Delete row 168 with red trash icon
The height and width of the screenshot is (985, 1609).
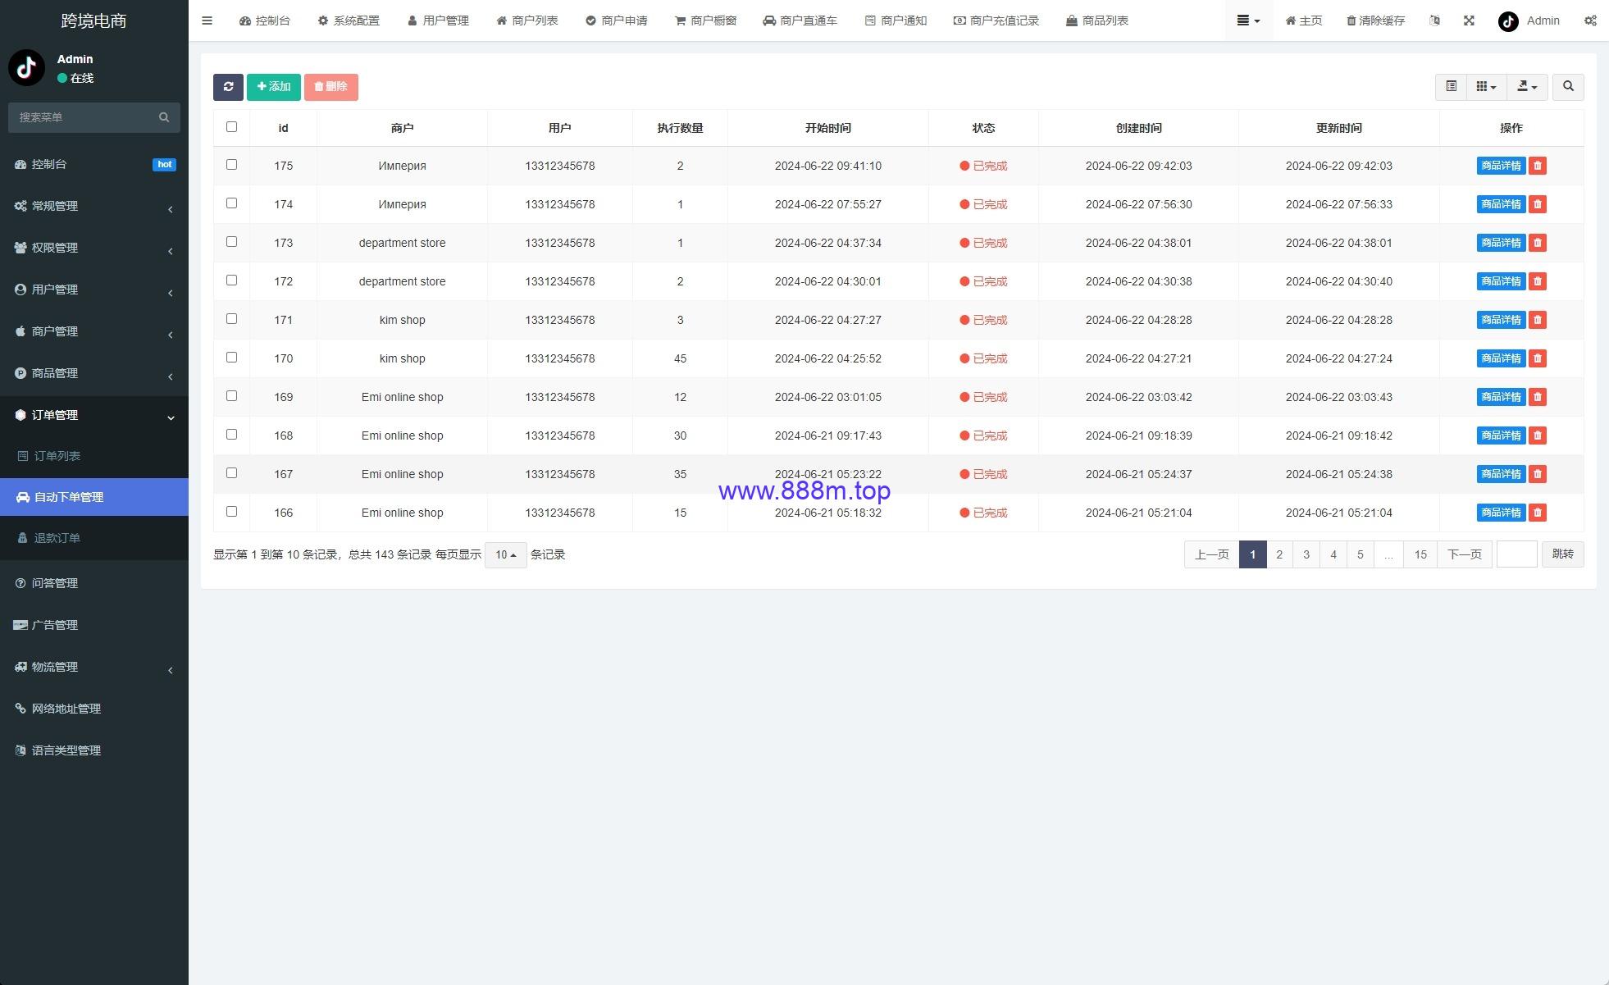point(1538,435)
